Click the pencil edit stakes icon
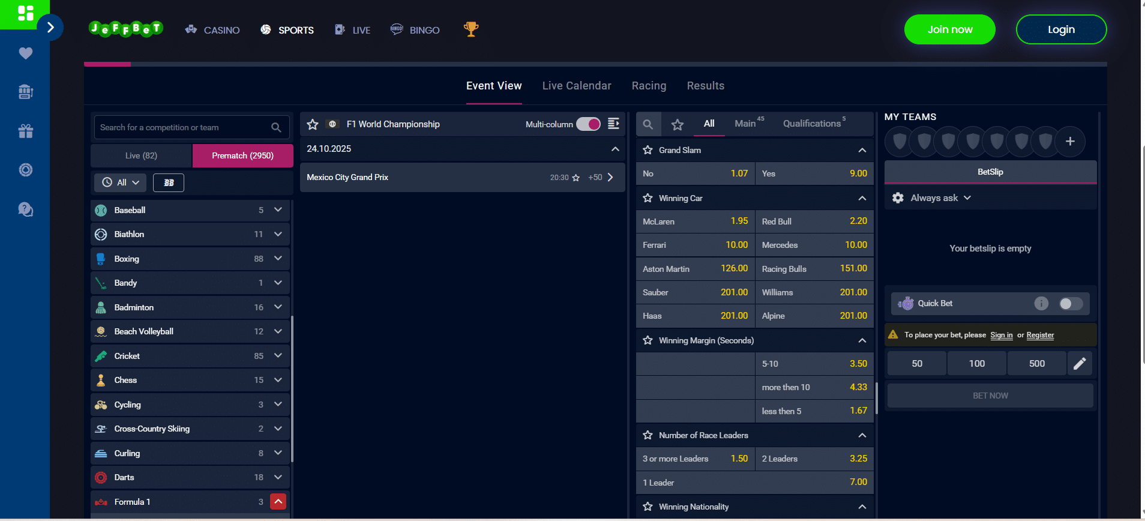The image size is (1145, 521). click(x=1079, y=363)
